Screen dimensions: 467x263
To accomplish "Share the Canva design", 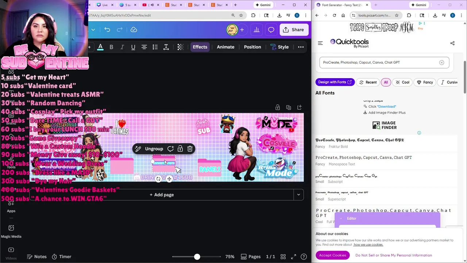I will point(294,30).
